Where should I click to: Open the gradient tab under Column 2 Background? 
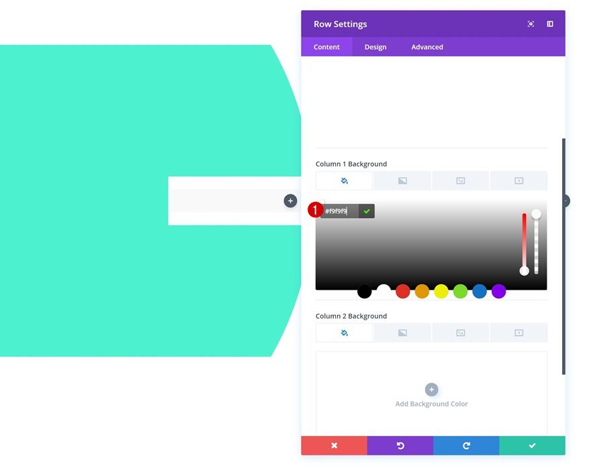pyautogui.click(x=402, y=332)
